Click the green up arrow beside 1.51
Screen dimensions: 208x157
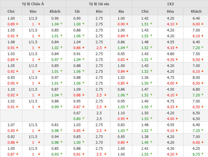click(151, 24)
